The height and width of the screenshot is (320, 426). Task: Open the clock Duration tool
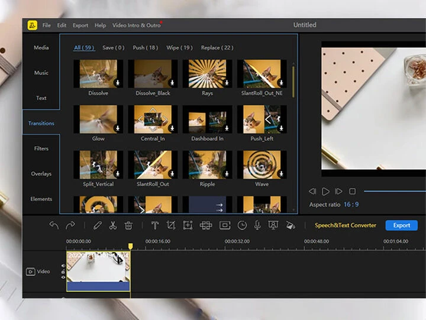(x=242, y=225)
